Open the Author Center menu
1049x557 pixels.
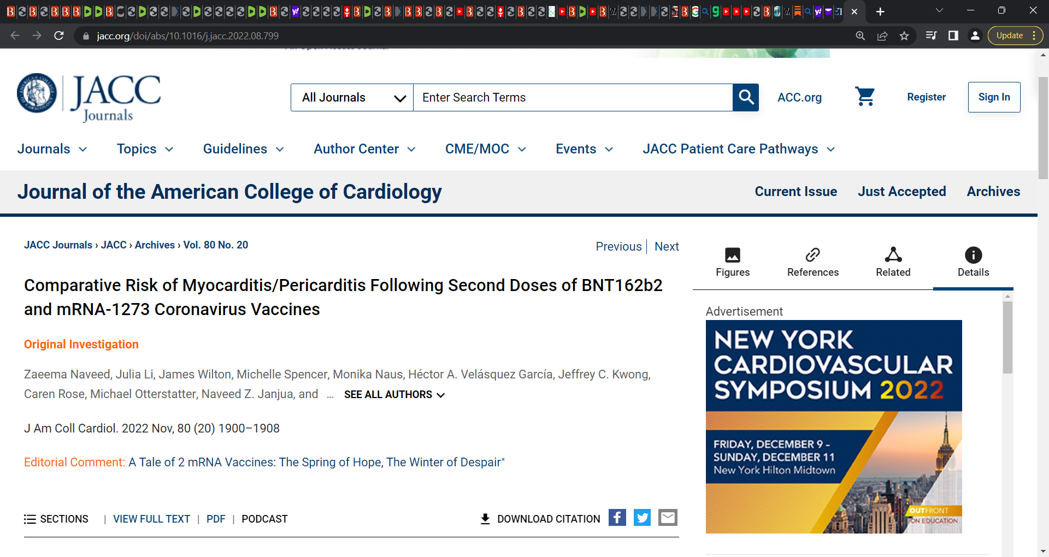pos(364,149)
